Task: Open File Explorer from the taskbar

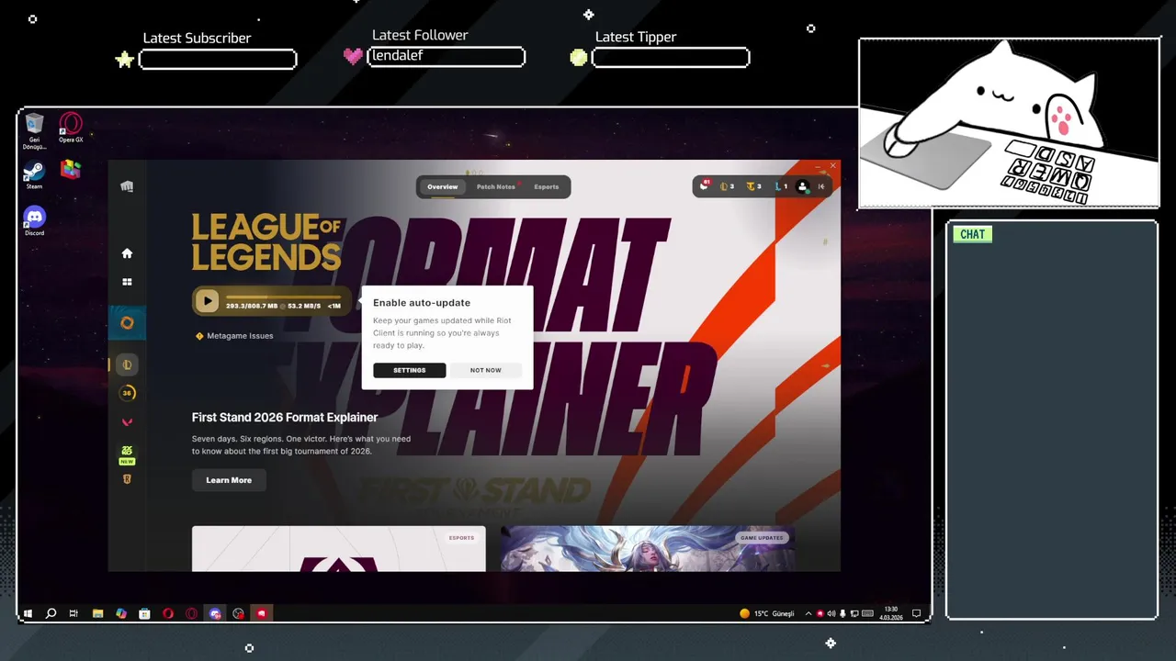Action: 97,613
